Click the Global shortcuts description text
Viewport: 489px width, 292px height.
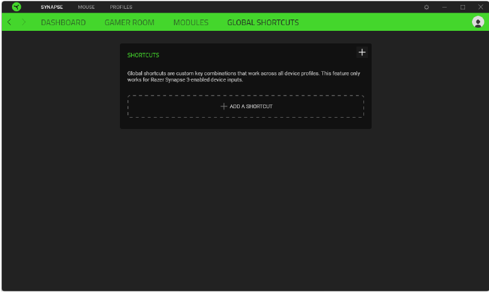[244, 77]
